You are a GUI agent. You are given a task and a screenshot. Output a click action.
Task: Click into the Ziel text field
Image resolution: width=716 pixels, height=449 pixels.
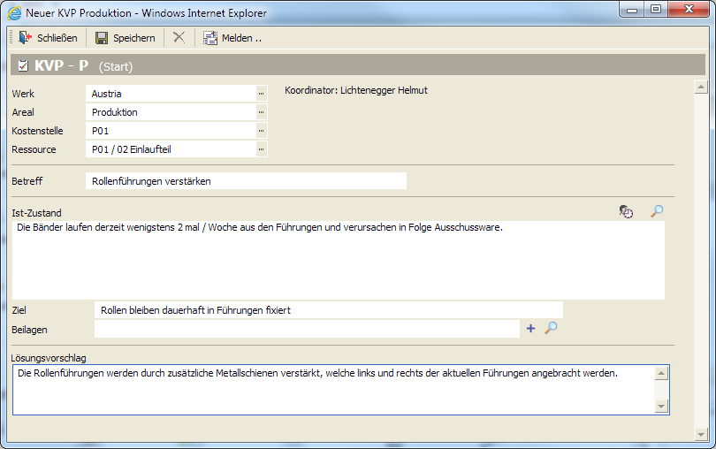pyautogui.click(x=327, y=310)
